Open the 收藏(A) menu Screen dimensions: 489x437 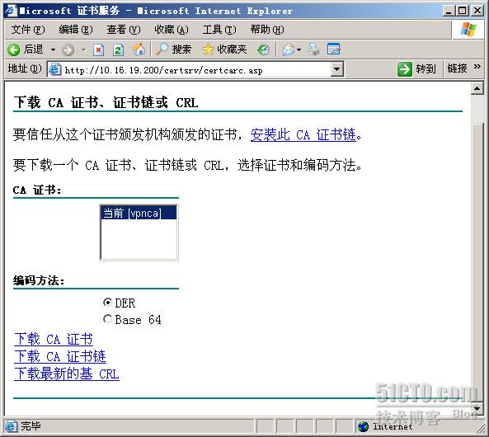coord(172,30)
